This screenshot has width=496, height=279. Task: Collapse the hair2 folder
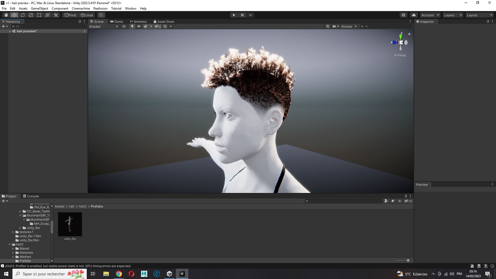point(9,244)
